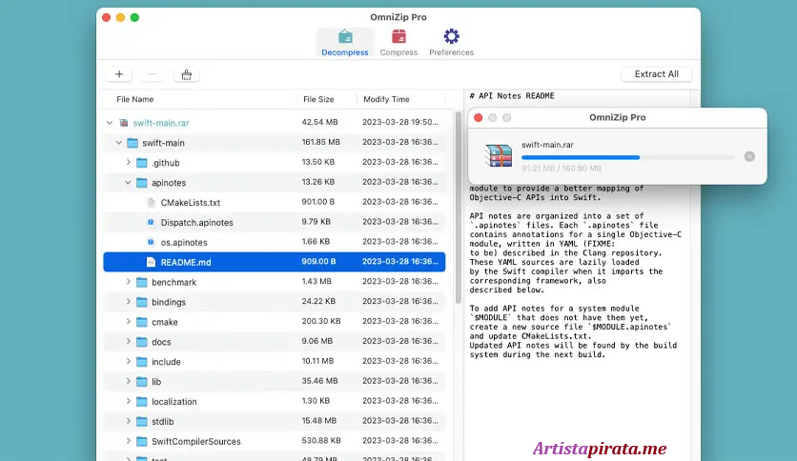This screenshot has width=797, height=461.
Task: Select the os.apinotes file name
Action: pos(184,242)
